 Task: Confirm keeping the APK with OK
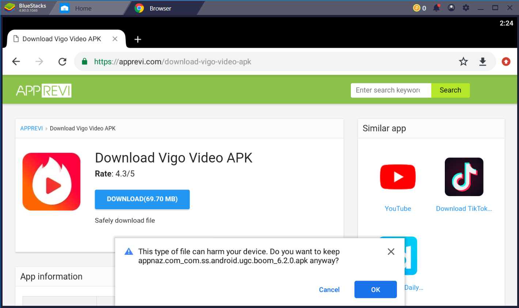[x=376, y=289]
